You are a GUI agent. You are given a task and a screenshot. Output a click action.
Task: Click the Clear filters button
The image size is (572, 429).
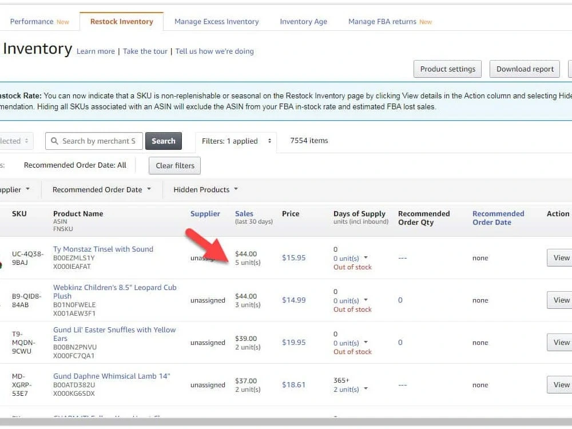click(x=174, y=166)
